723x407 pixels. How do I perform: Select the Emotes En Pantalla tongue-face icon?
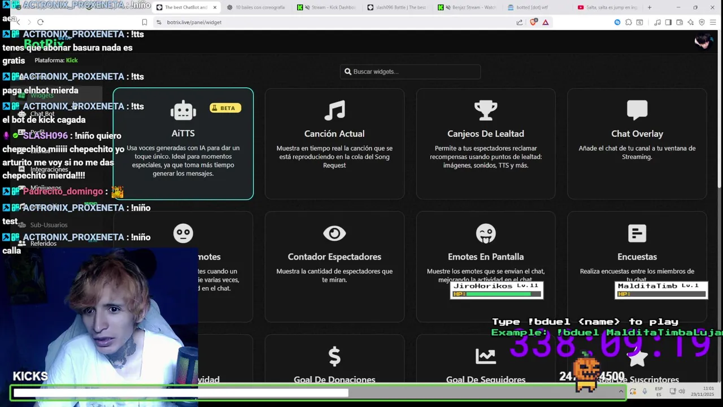tap(486, 233)
